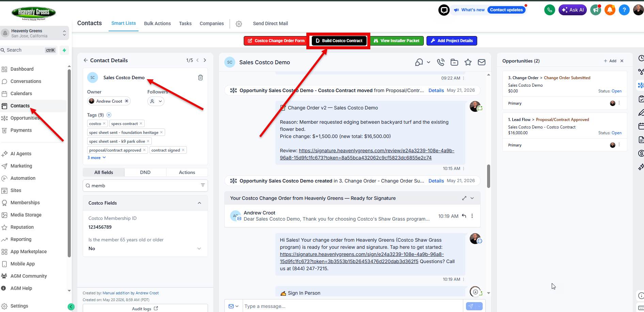The image size is (644, 312).
Task: Open View Installer Packet
Action: pos(397,41)
